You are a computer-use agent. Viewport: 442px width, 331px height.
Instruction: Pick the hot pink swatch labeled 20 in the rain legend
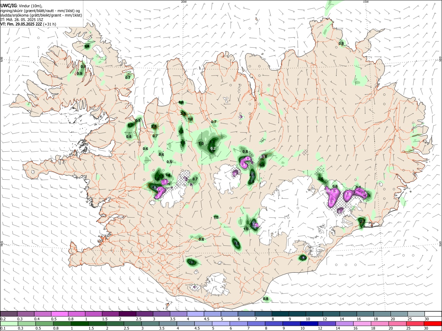pyautogui.click(x=397, y=323)
